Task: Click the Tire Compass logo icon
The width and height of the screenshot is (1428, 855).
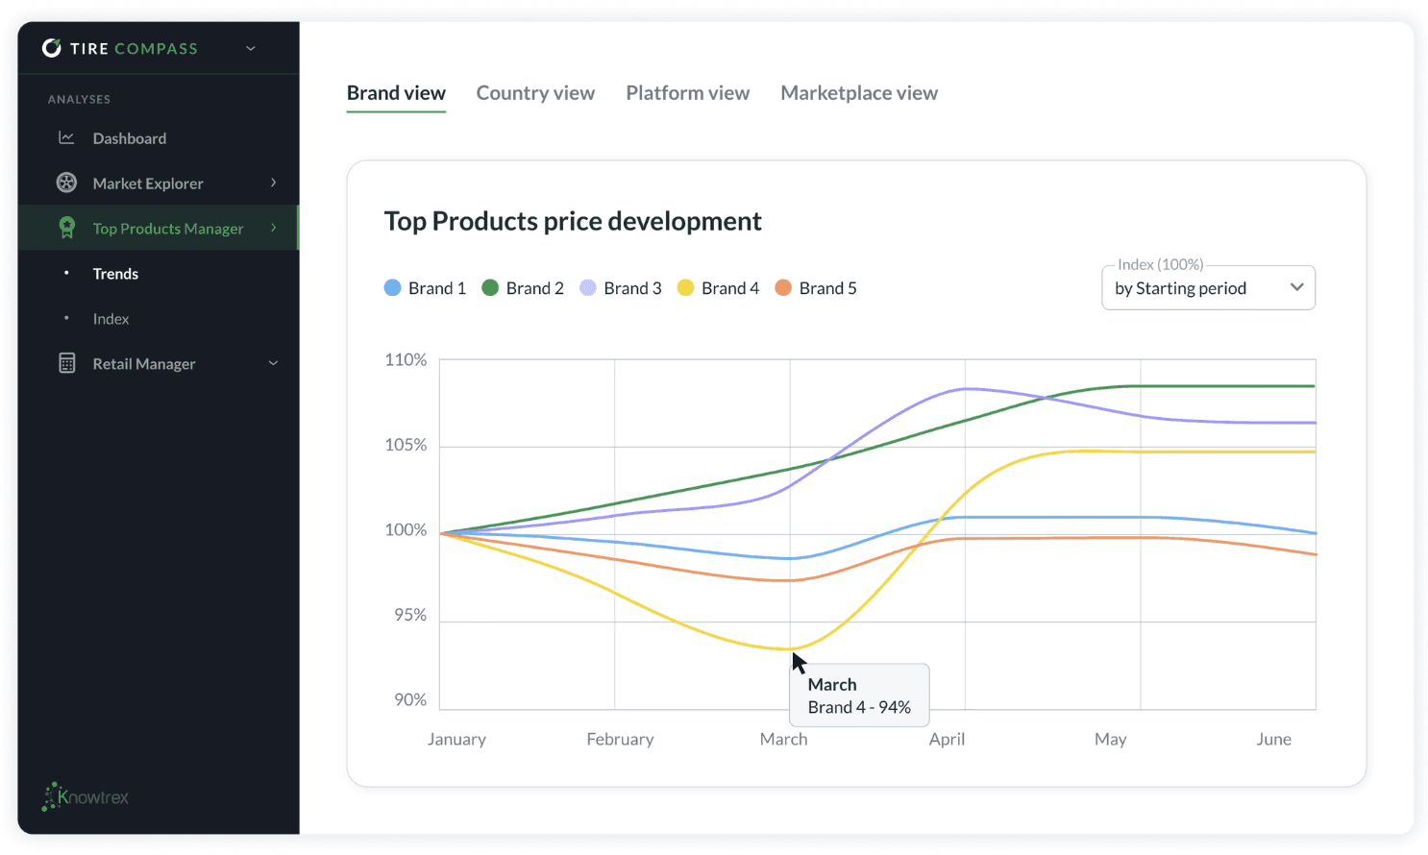Action: pos(52,48)
